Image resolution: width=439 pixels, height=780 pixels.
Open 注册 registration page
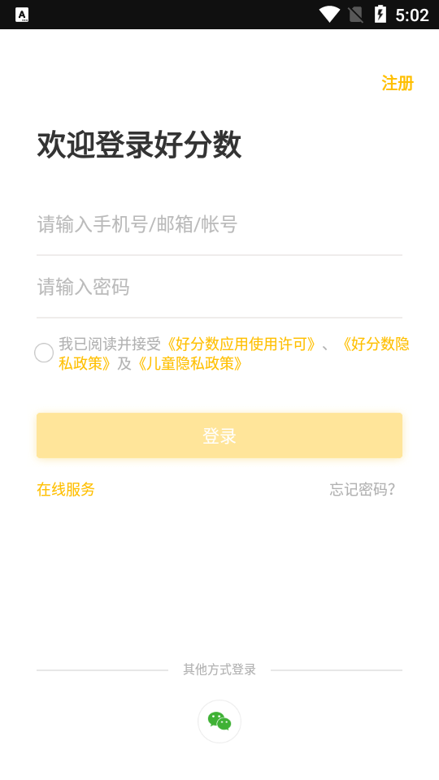click(x=398, y=83)
